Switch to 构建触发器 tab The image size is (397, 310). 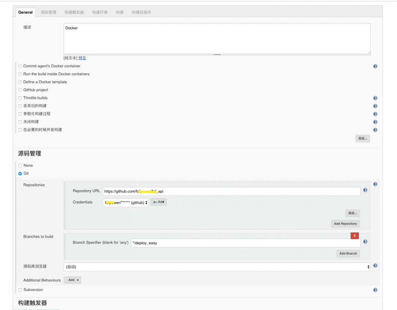click(x=74, y=12)
